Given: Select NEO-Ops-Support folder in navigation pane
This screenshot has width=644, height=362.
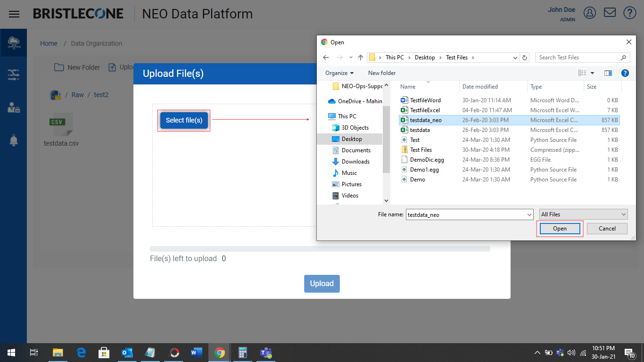Looking at the screenshot, I should [x=357, y=86].
